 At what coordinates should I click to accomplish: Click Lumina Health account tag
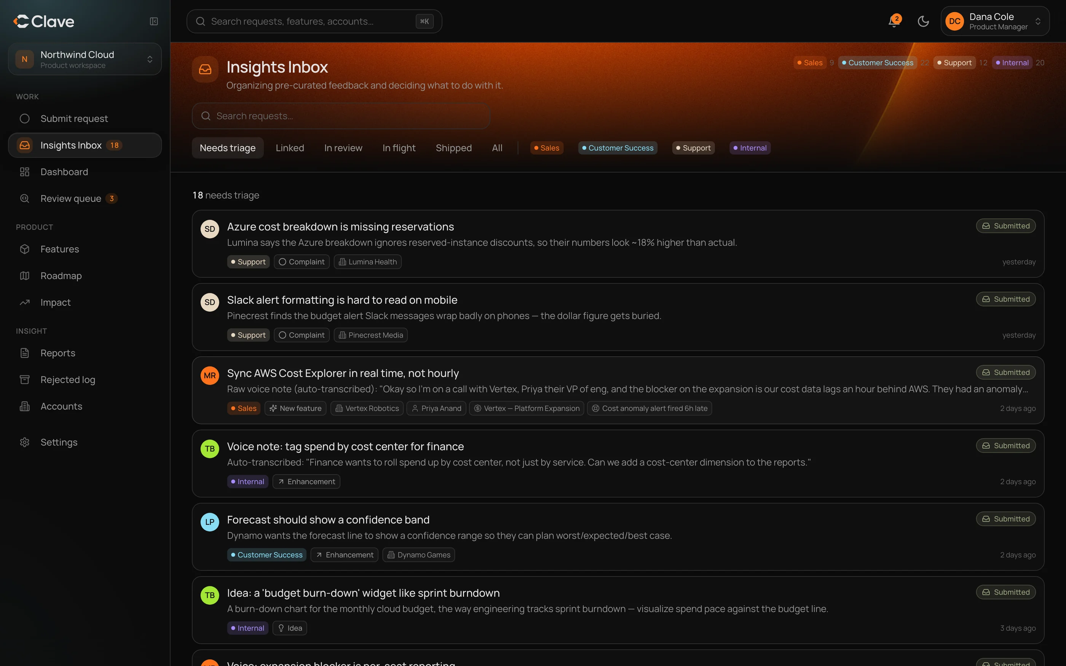coord(368,262)
